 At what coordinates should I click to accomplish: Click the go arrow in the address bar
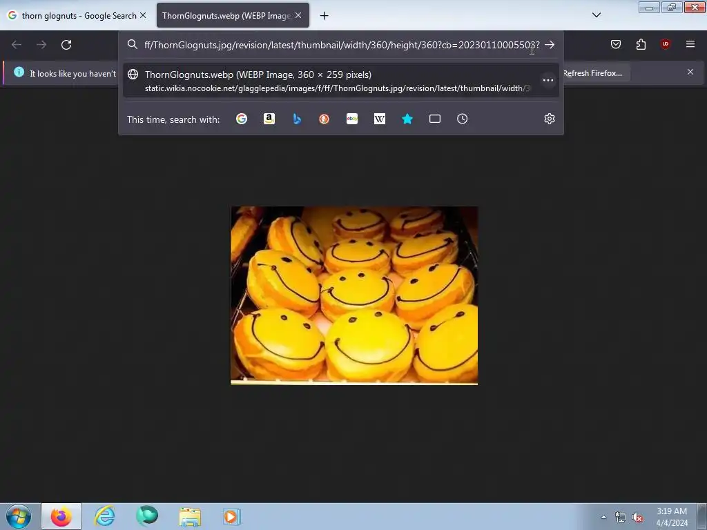pyautogui.click(x=550, y=45)
